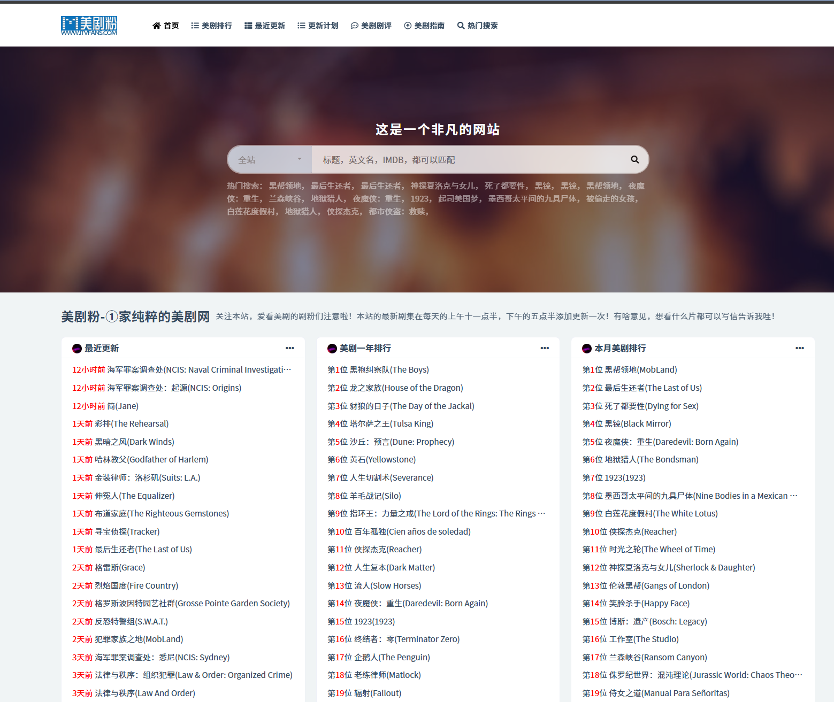834x702 pixels.
Task: Expand the 全站 search scope dropdown
Action: pyautogui.click(x=270, y=159)
